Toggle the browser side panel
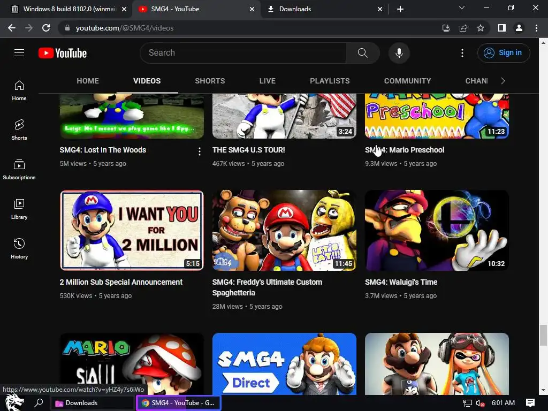548x411 pixels. click(502, 28)
